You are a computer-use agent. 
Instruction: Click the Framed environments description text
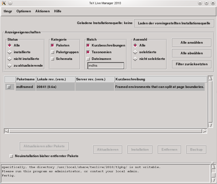point(160,87)
